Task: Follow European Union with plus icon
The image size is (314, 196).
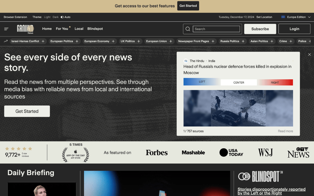Action: pos(171,41)
